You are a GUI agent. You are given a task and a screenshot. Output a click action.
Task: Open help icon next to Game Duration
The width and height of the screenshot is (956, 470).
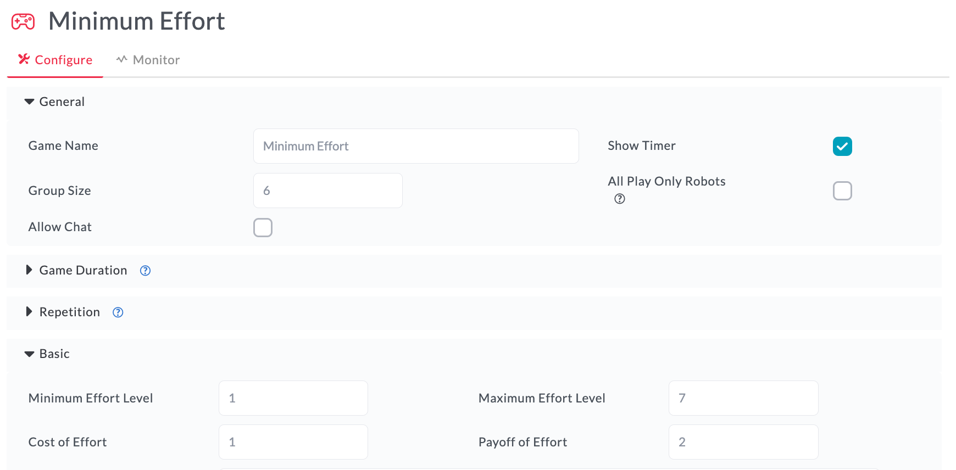tap(145, 271)
